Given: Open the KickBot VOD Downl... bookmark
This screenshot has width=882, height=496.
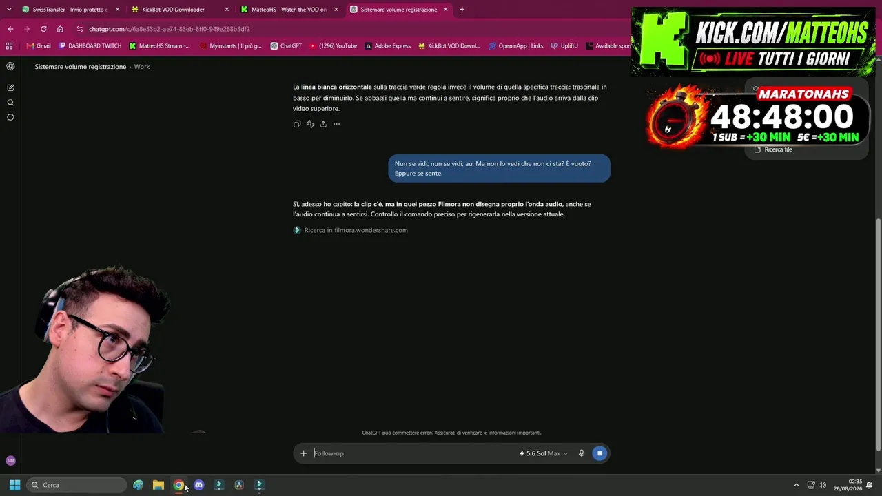Looking at the screenshot, I should (x=449, y=46).
